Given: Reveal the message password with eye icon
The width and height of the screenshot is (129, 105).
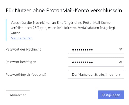Looking at the screenshot, I should (120, 49).
